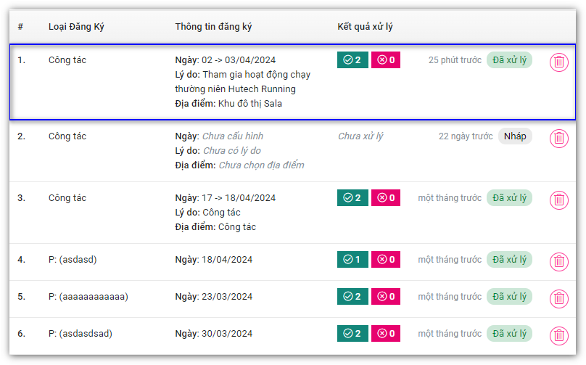This screenshot has height=365, width=586.
Task: Click 'Đã xử lý' badge for P: (asdasdsad)
Action: pyautogui.click(x=509, y=334)
